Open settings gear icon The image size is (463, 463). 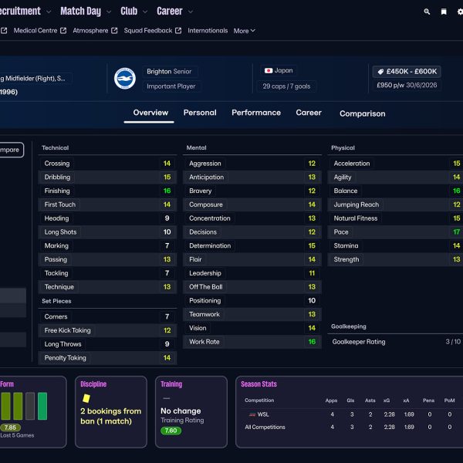(x=460, y=12)
